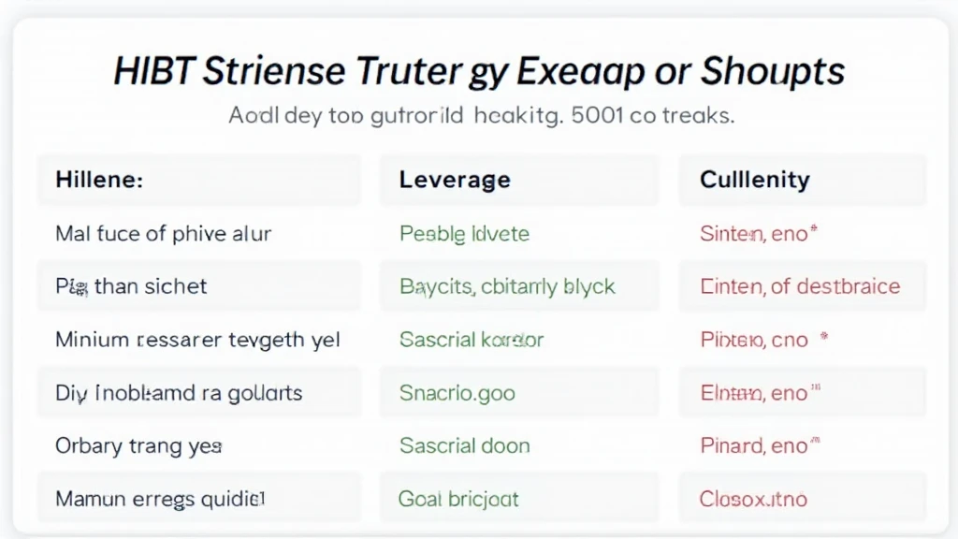The width and height of the screenshot is (958, 539).
Task: Click the red "Sinten, eno" text
Action: tap(754, 234)
